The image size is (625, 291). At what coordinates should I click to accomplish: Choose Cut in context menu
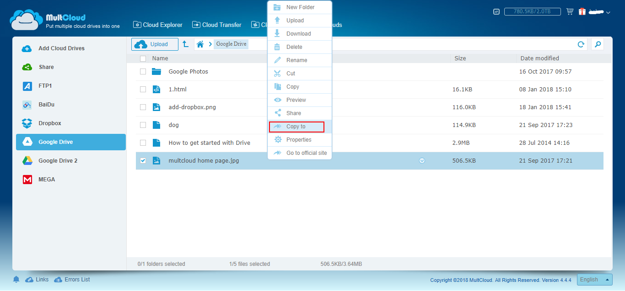tap(300, 74)
